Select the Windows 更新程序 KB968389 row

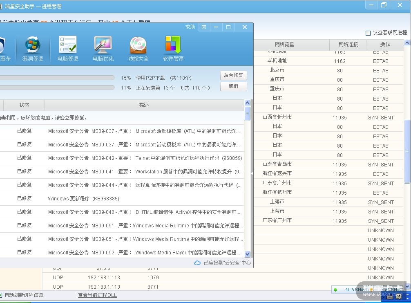pos(122,199)
